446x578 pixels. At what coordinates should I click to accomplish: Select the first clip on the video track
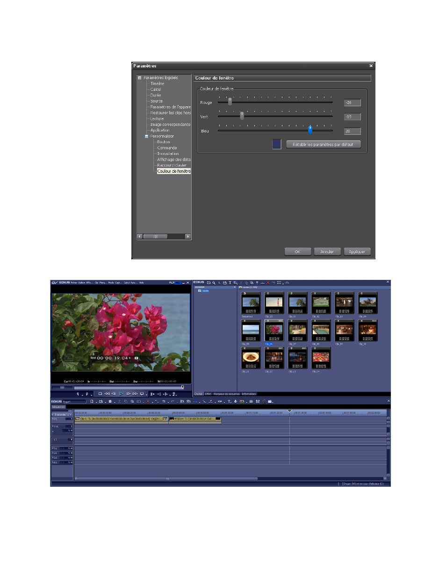pyautogui.click(x=121, y=419)
